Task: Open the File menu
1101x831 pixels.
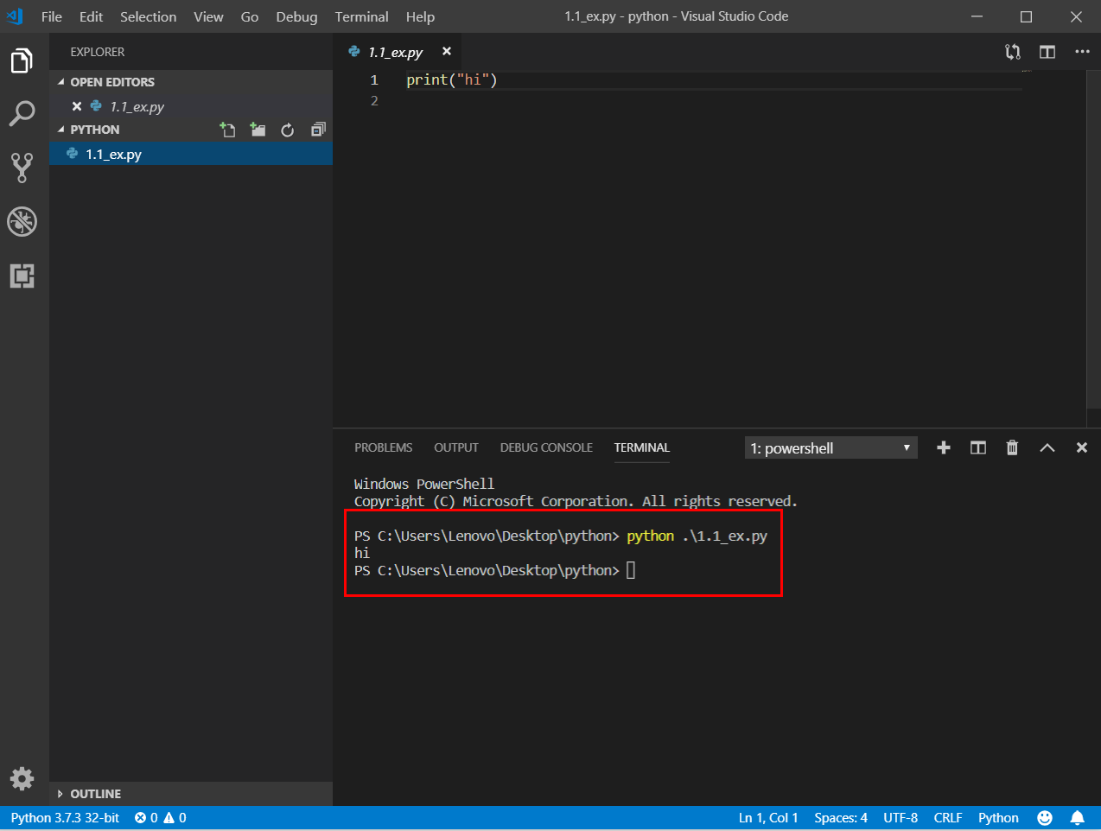Action: (52, 16)
